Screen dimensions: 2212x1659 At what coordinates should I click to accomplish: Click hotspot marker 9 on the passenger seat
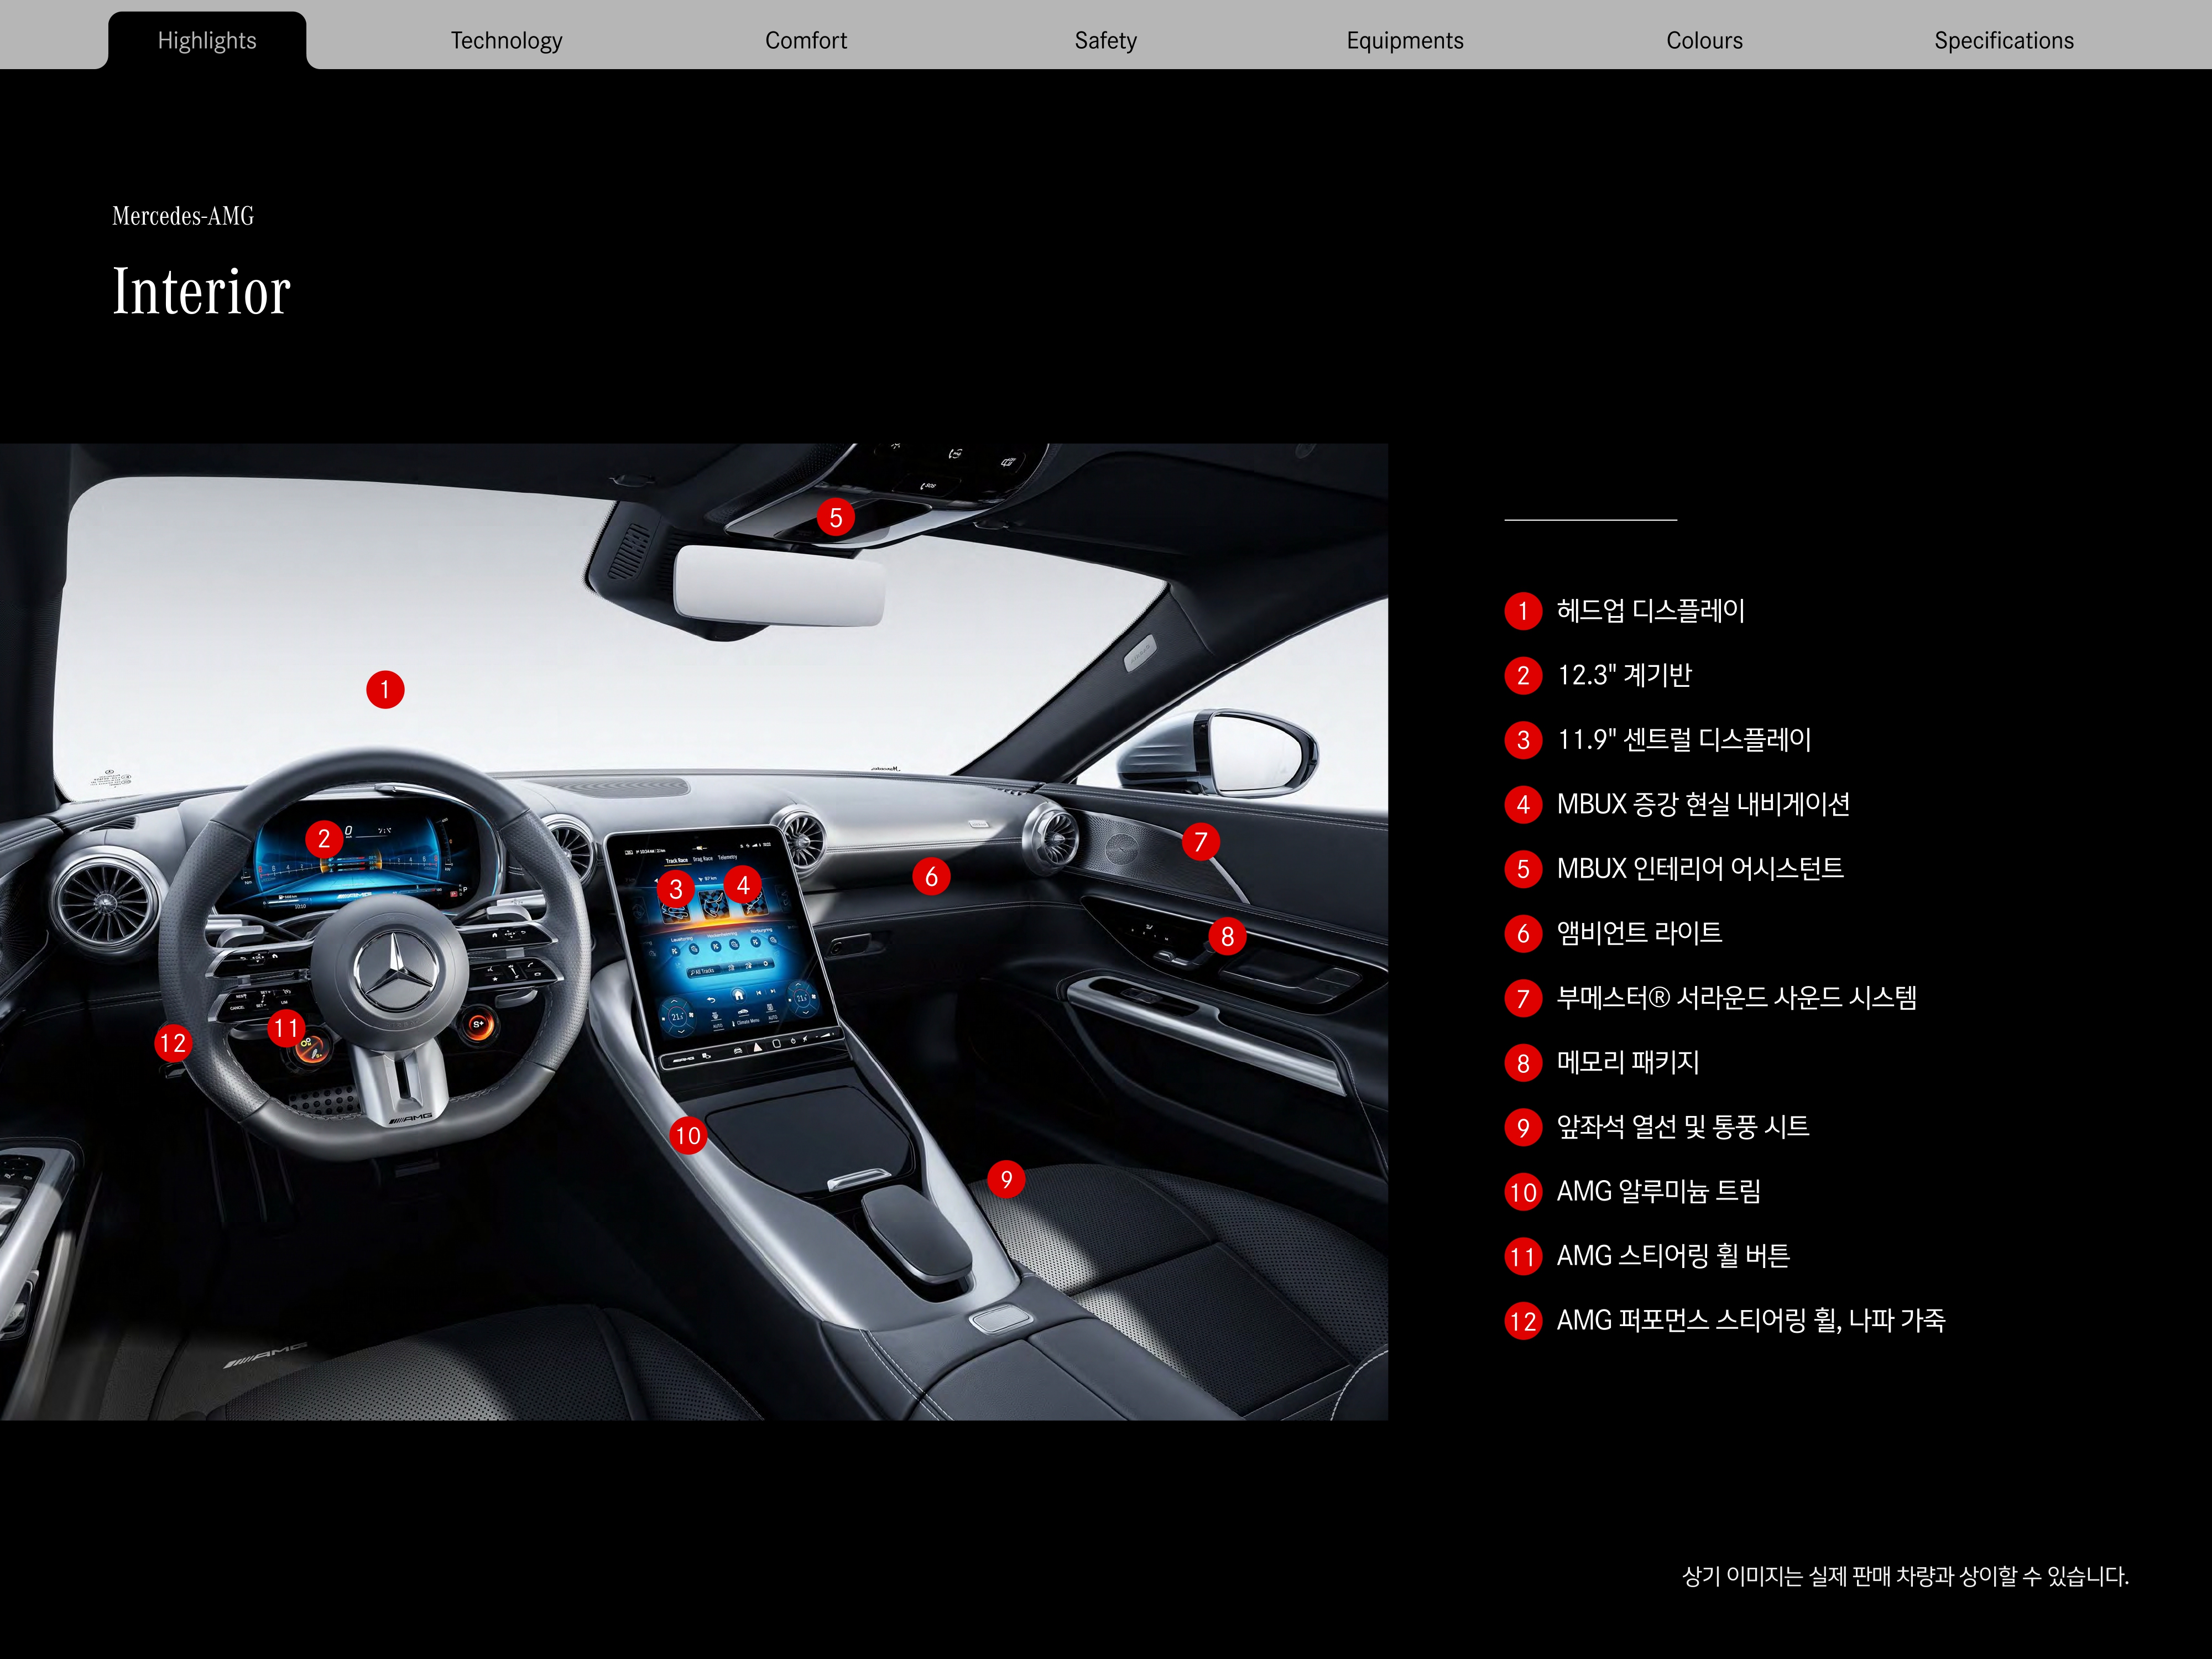pyautogui.click(x=1006, y=1179)
